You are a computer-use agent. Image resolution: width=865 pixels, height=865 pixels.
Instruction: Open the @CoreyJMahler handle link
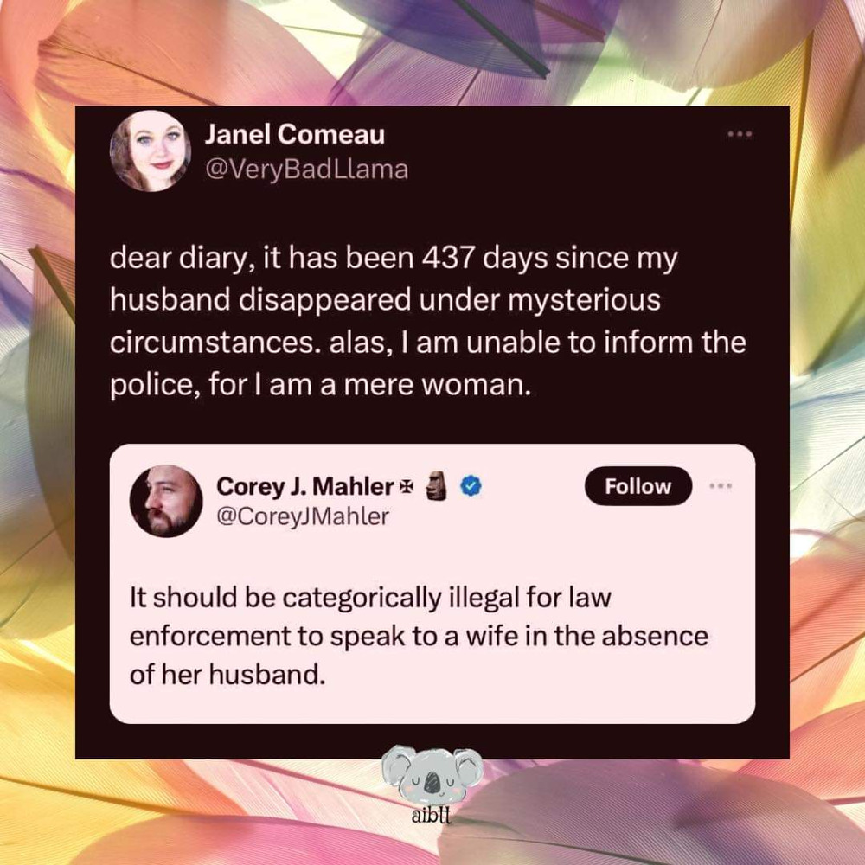pyautogui.click(x=303, y=516)
